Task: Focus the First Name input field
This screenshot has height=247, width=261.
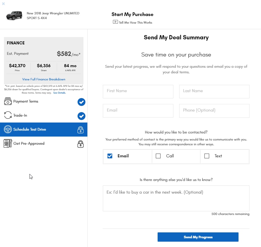Action: pyautogui.click(x=138, y=92)
